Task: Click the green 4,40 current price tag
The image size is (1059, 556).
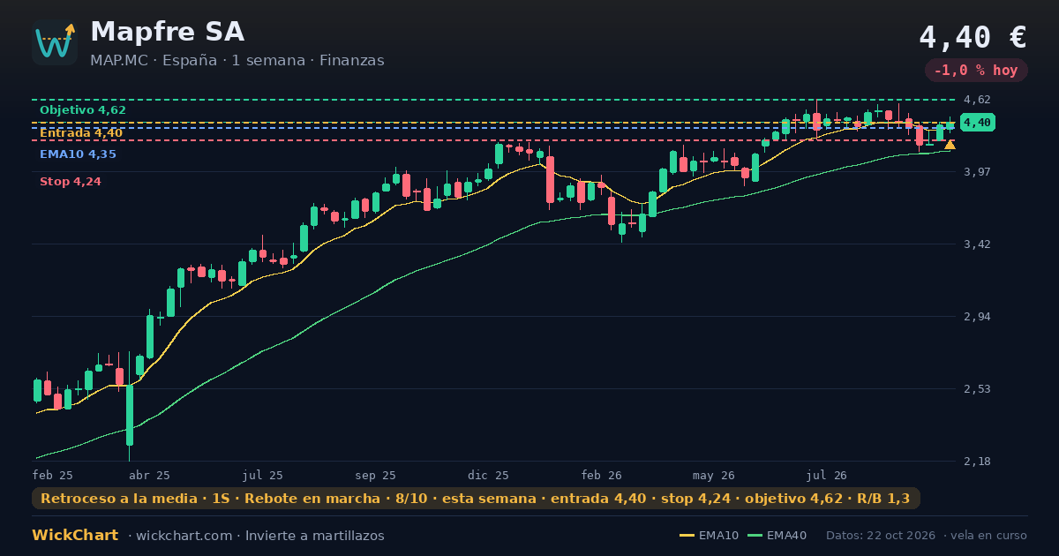Action: [x=978, y=123]
